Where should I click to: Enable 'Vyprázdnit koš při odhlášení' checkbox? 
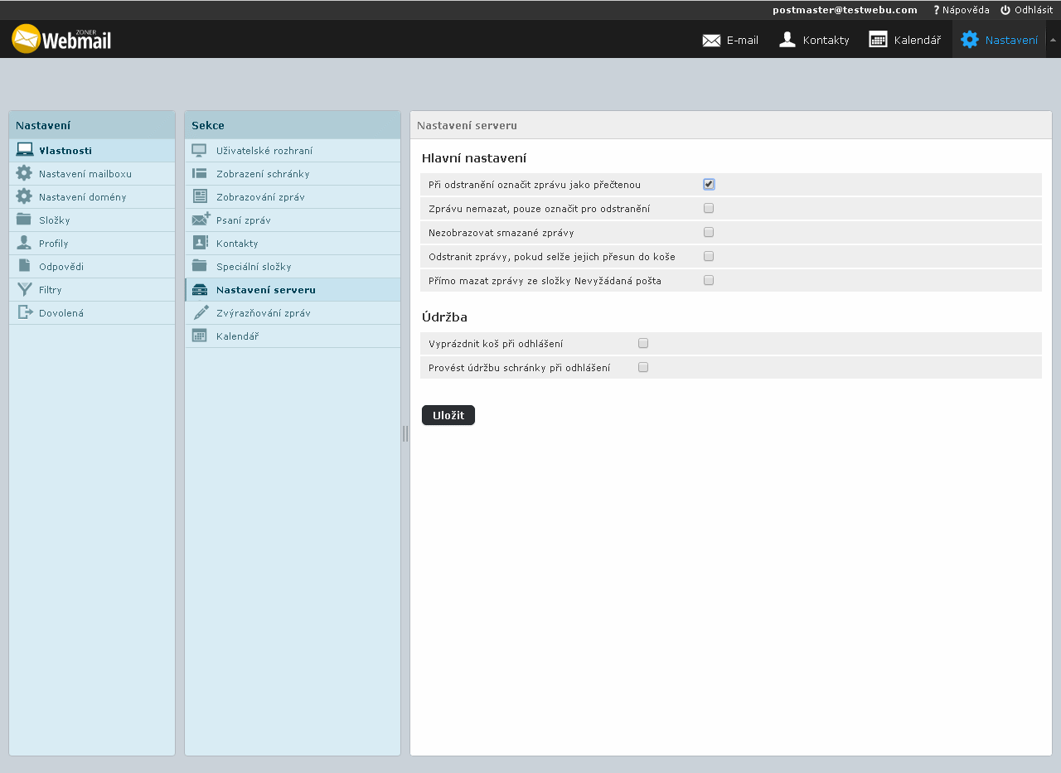point(643,344)
